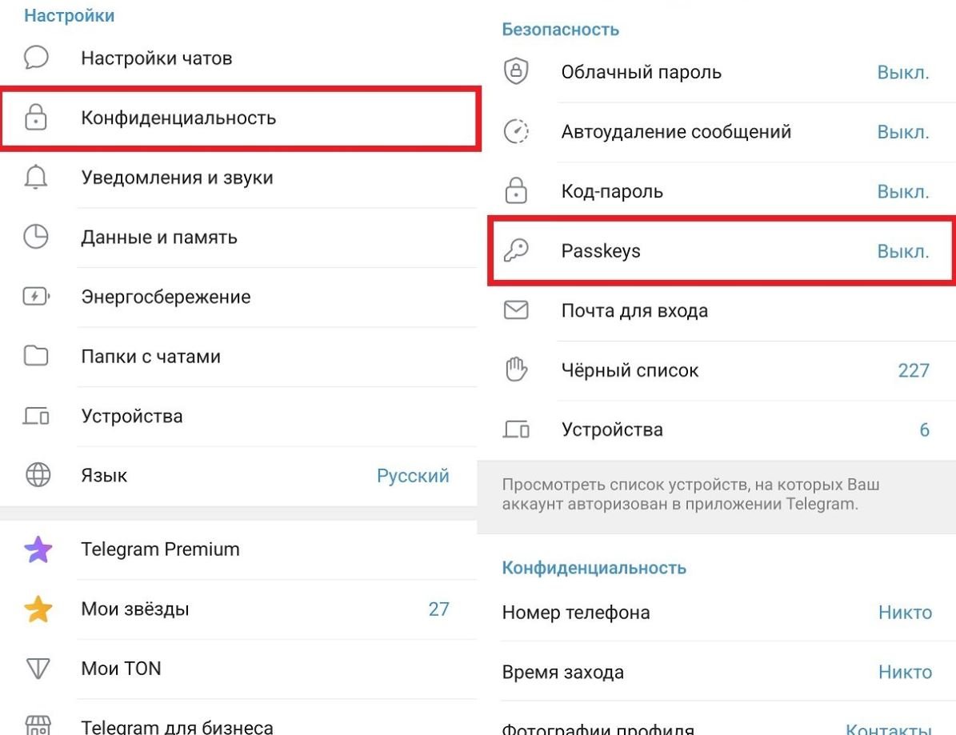
Task: Click the globe icon next to Язык
Action: tap(34, 475)
